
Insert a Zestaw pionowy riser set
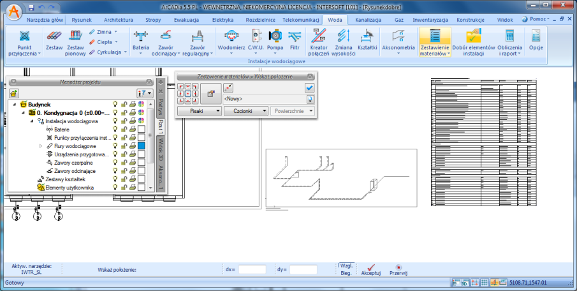tap(75, 43)
